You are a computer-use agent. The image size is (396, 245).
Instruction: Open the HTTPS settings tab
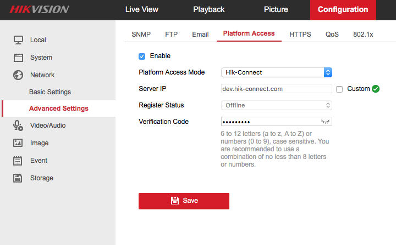[300, 34]
